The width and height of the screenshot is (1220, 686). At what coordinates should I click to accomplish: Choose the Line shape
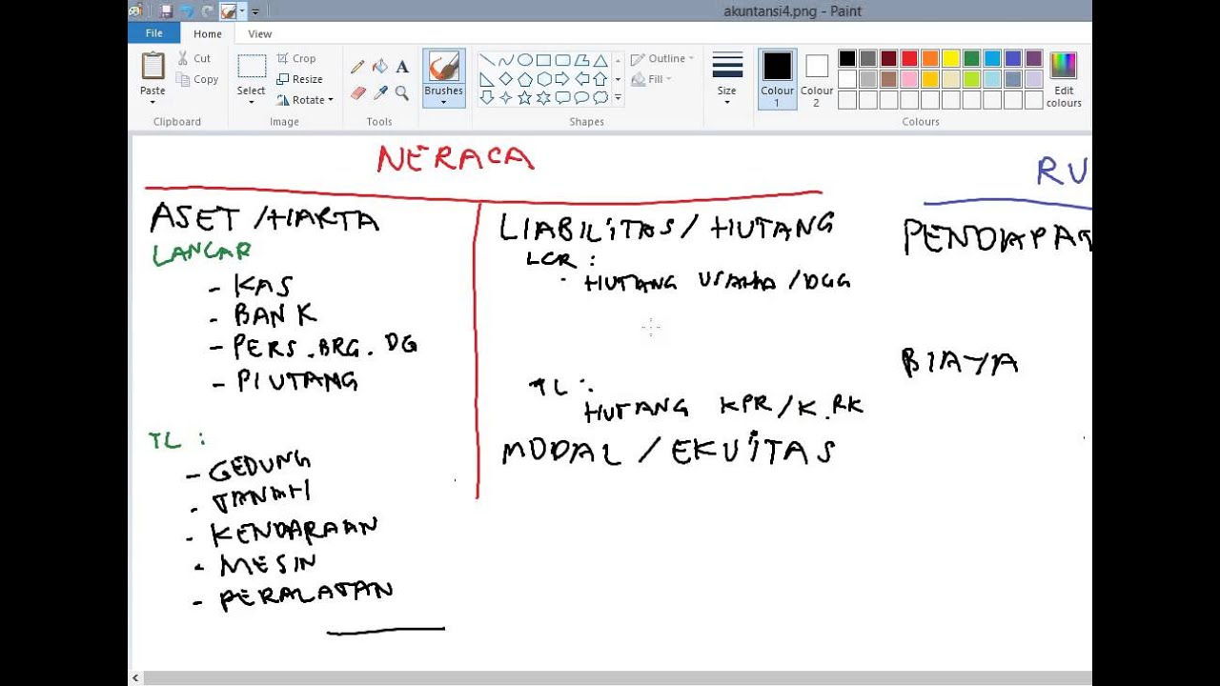[487, 60]
